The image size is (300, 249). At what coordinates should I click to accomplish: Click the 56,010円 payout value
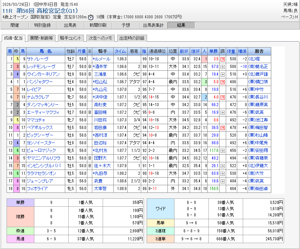coord(275,231)
